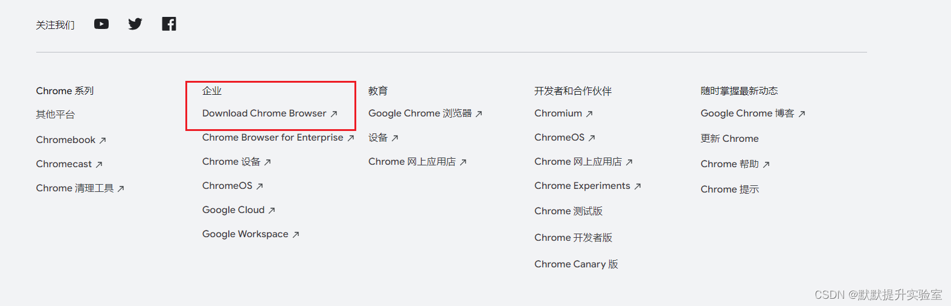
Task: Click the 开发者和合作伙伴 heading
Action: [573, 91]
